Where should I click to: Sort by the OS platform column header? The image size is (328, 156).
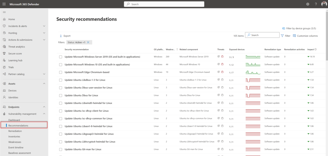(159, 50)
